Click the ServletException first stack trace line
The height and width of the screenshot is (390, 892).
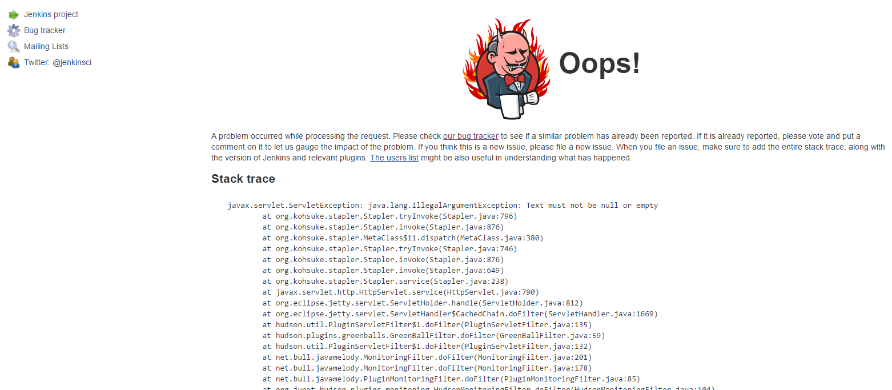(443, 205)
